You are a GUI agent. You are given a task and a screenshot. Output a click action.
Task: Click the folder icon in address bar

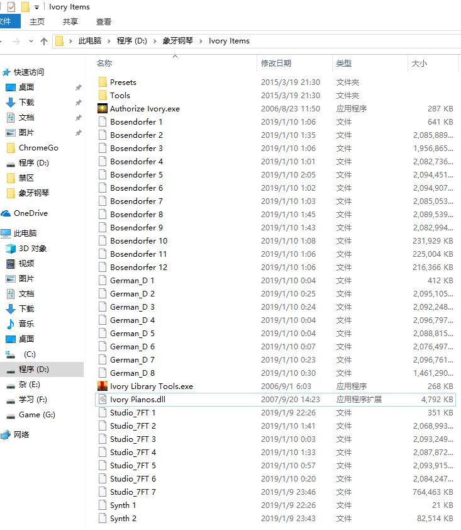pos(60,41)
